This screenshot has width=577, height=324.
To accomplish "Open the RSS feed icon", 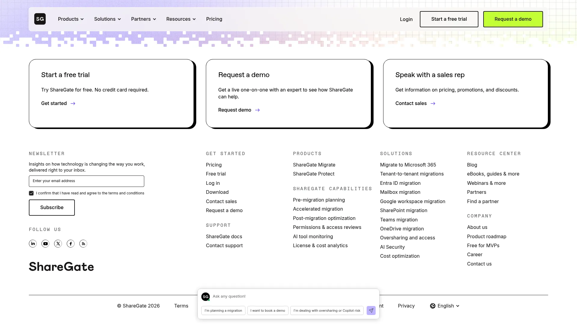I will point(83,244).
